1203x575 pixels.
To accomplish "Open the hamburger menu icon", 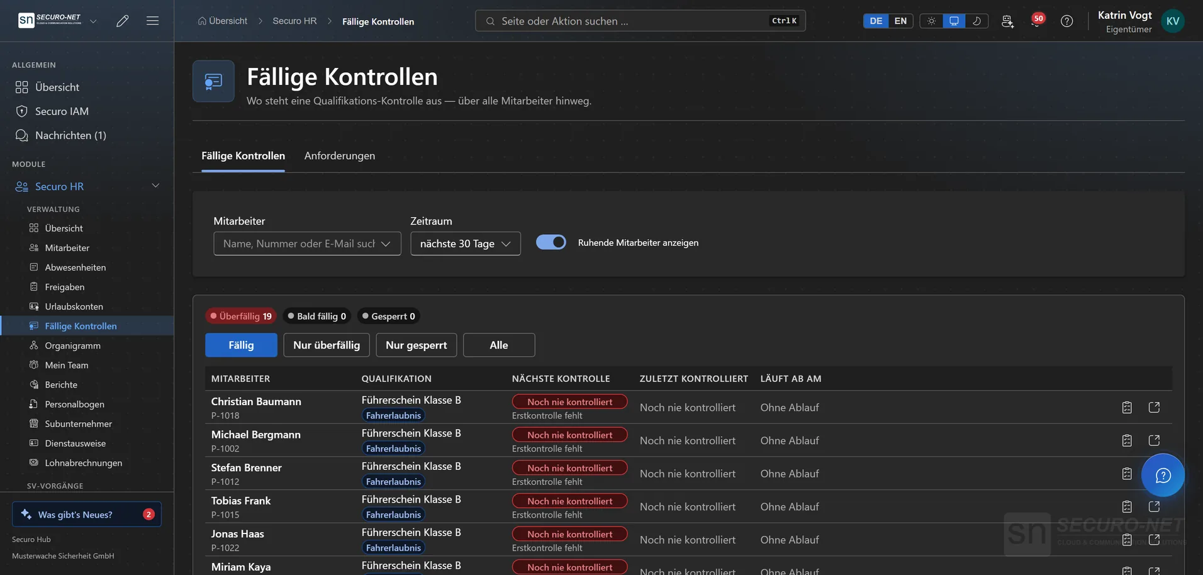I will (152, 21).
